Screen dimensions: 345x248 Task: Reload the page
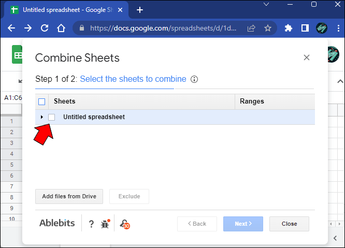(x=44, y=28)
